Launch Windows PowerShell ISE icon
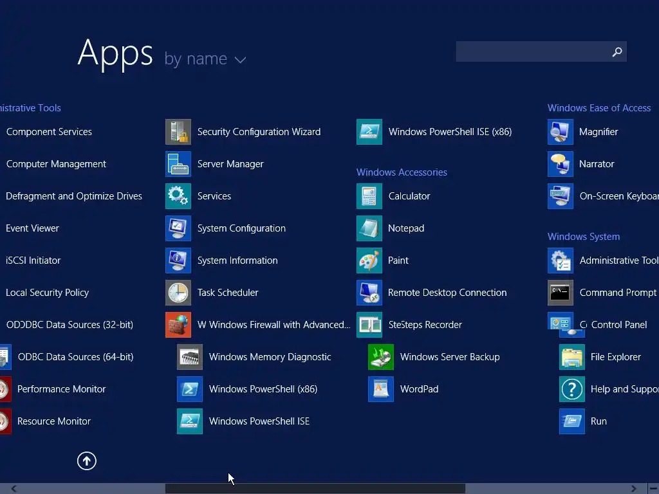The image size is (659, 494). click(190, 421)
